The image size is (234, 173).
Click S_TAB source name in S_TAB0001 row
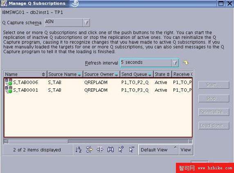[x=55, y=90]
